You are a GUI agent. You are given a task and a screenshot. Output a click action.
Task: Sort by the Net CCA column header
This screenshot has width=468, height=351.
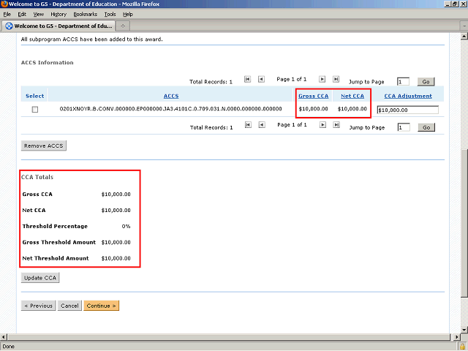[352, 96]
